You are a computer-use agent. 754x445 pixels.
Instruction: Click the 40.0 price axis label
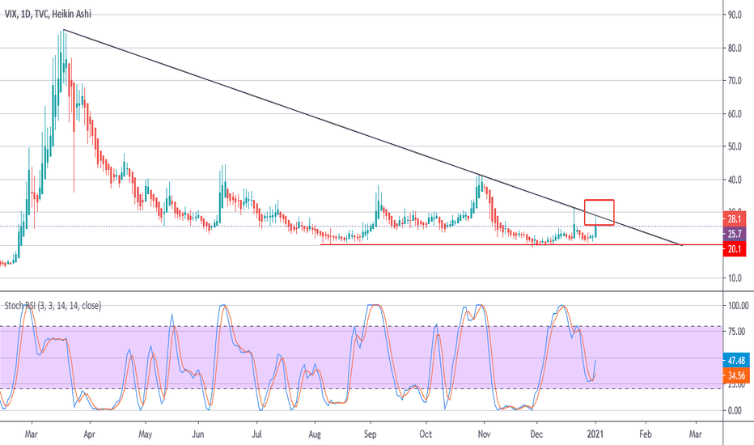point(735,180)
